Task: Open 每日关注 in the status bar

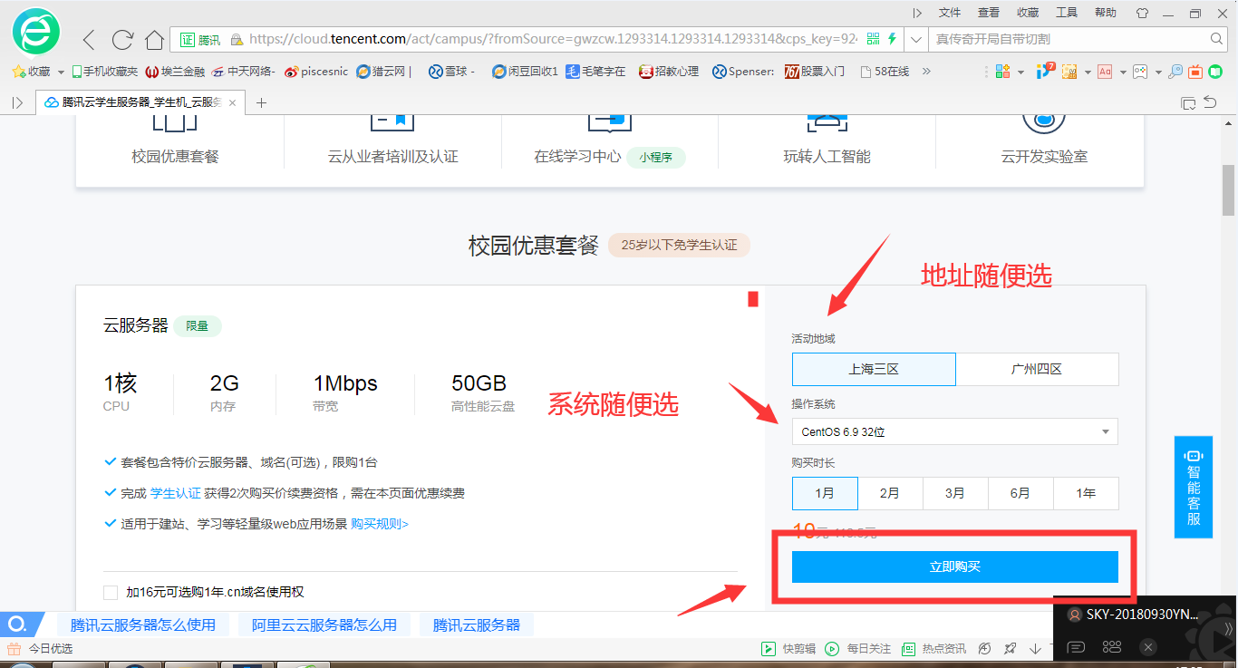Action: pos(857,649)
